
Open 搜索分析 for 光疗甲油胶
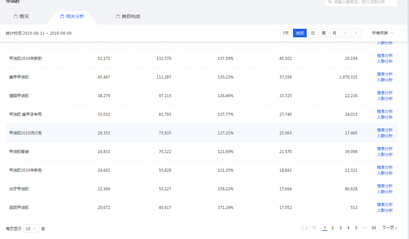click(384, 186)
